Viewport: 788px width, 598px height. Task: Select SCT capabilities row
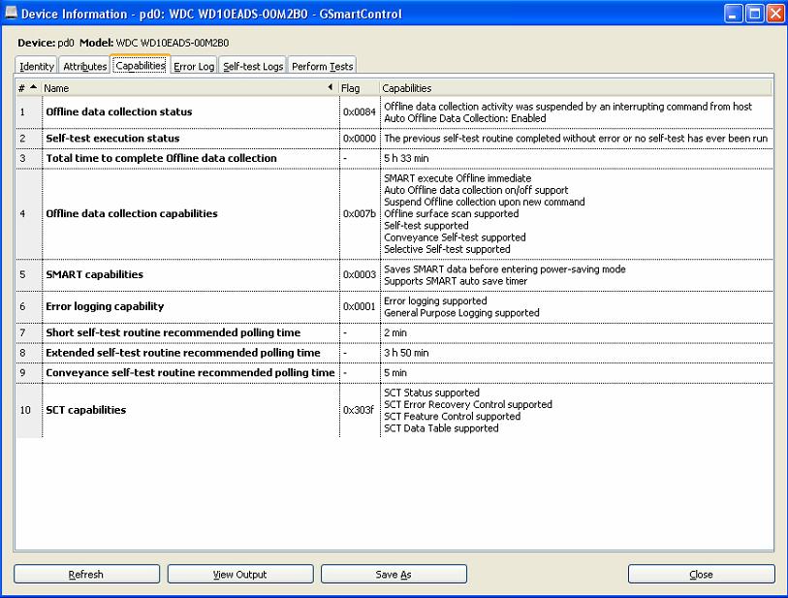click(x=394, y=410)
